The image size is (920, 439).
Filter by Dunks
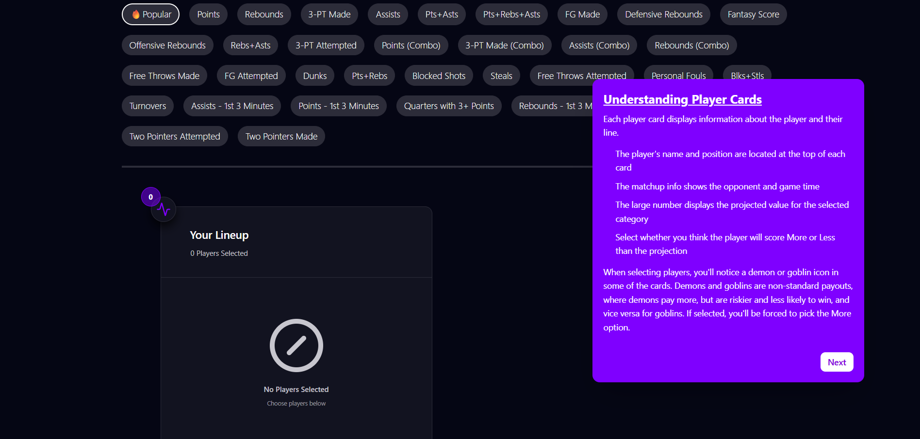point(315,76)
